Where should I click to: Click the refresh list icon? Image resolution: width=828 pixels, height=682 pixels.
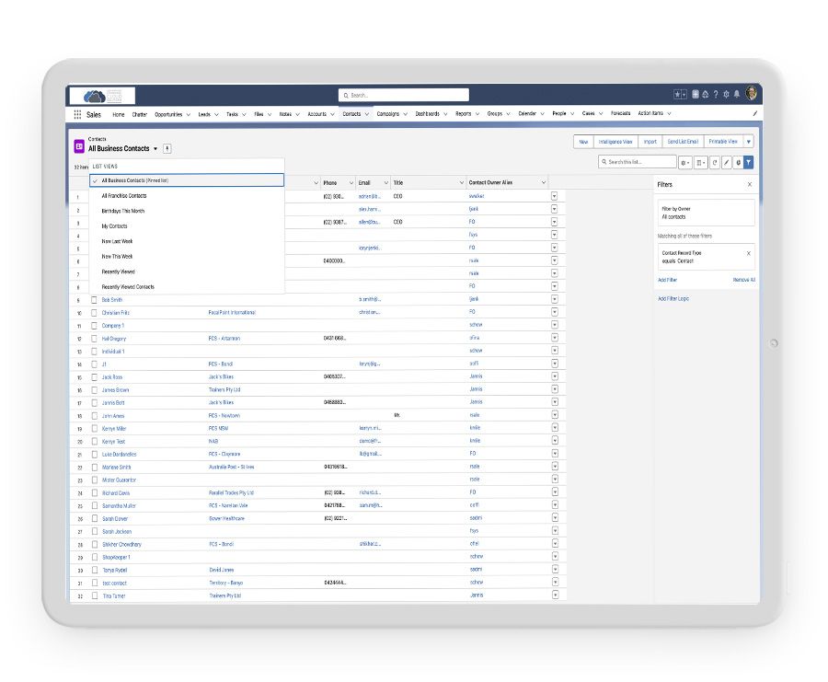[715, 162]
